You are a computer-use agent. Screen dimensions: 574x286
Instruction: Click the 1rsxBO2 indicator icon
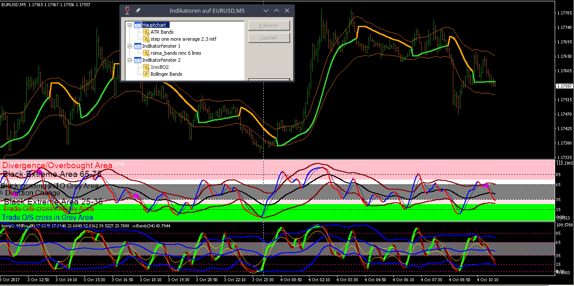147,67
